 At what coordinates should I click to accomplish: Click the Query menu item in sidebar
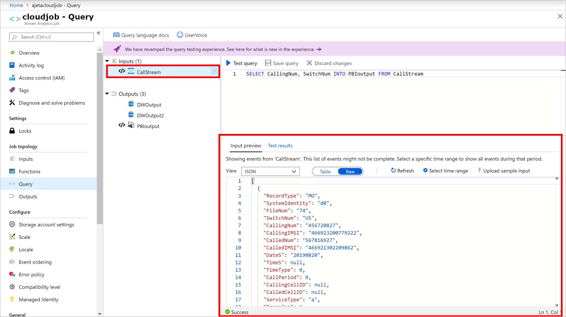(26, 184)
